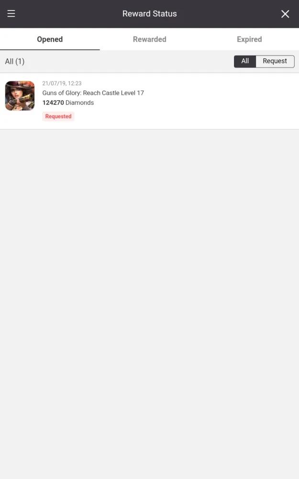
Task: Switch to the Expired tab
Action: (x=249, y=39)
